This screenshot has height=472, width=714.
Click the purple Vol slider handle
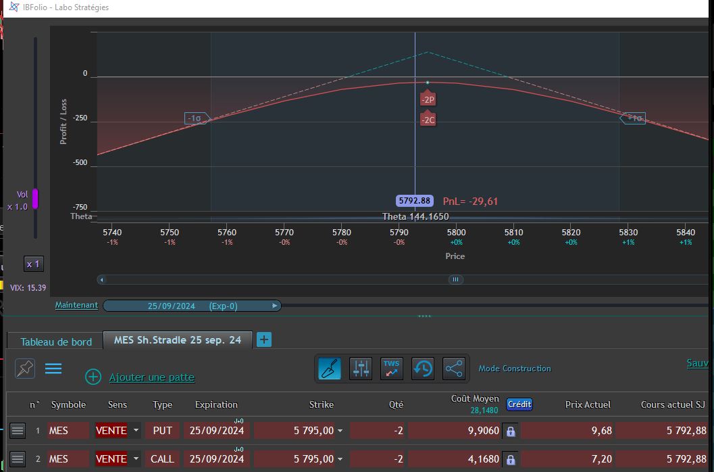(x=35, y=199)
